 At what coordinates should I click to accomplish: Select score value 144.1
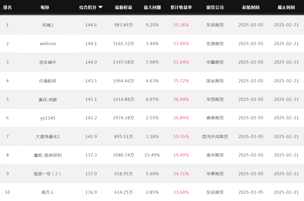coord(91,44)
